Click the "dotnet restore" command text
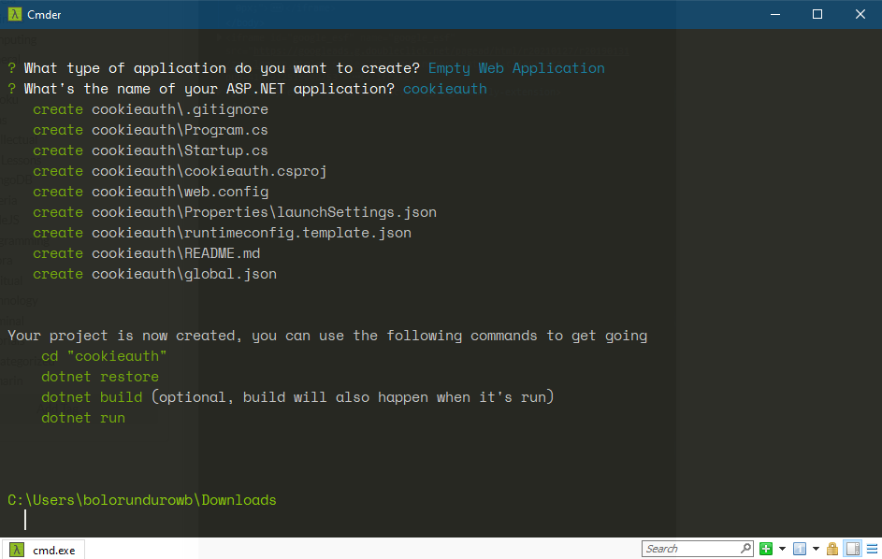Screen dimensions: 882x559 (100, 377)
